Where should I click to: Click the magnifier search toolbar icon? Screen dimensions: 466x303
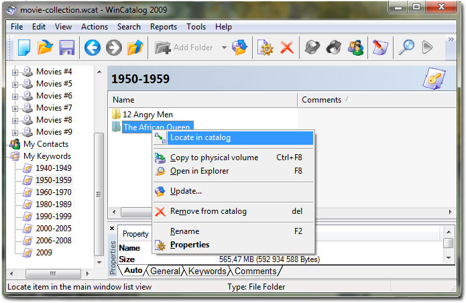tap(406, 48)
